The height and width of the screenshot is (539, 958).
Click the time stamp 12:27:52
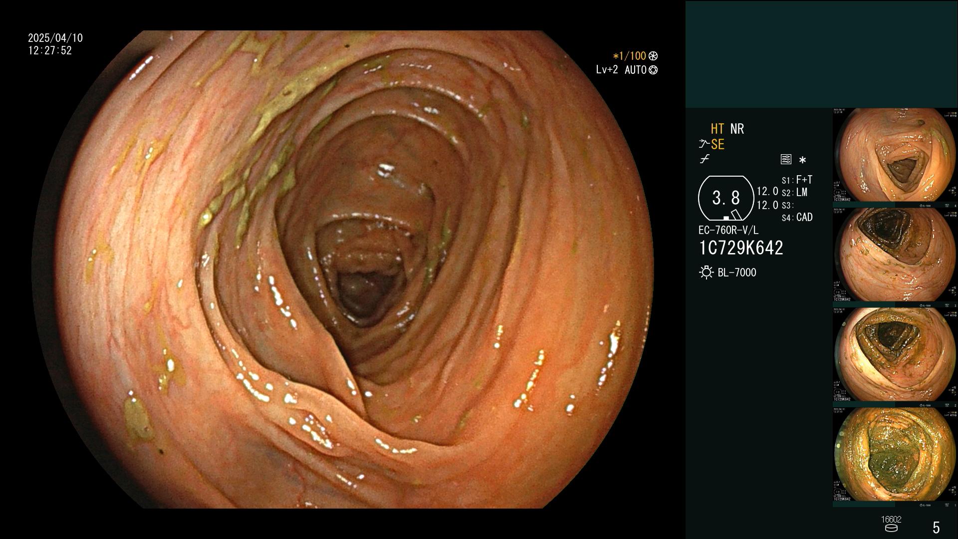pyautogui.click(x=50, y=51)
